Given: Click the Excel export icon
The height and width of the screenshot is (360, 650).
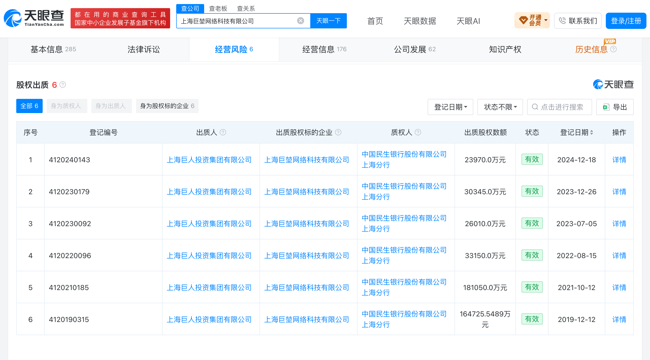Looking at the screenshot, I should click(x=606, y=107).
